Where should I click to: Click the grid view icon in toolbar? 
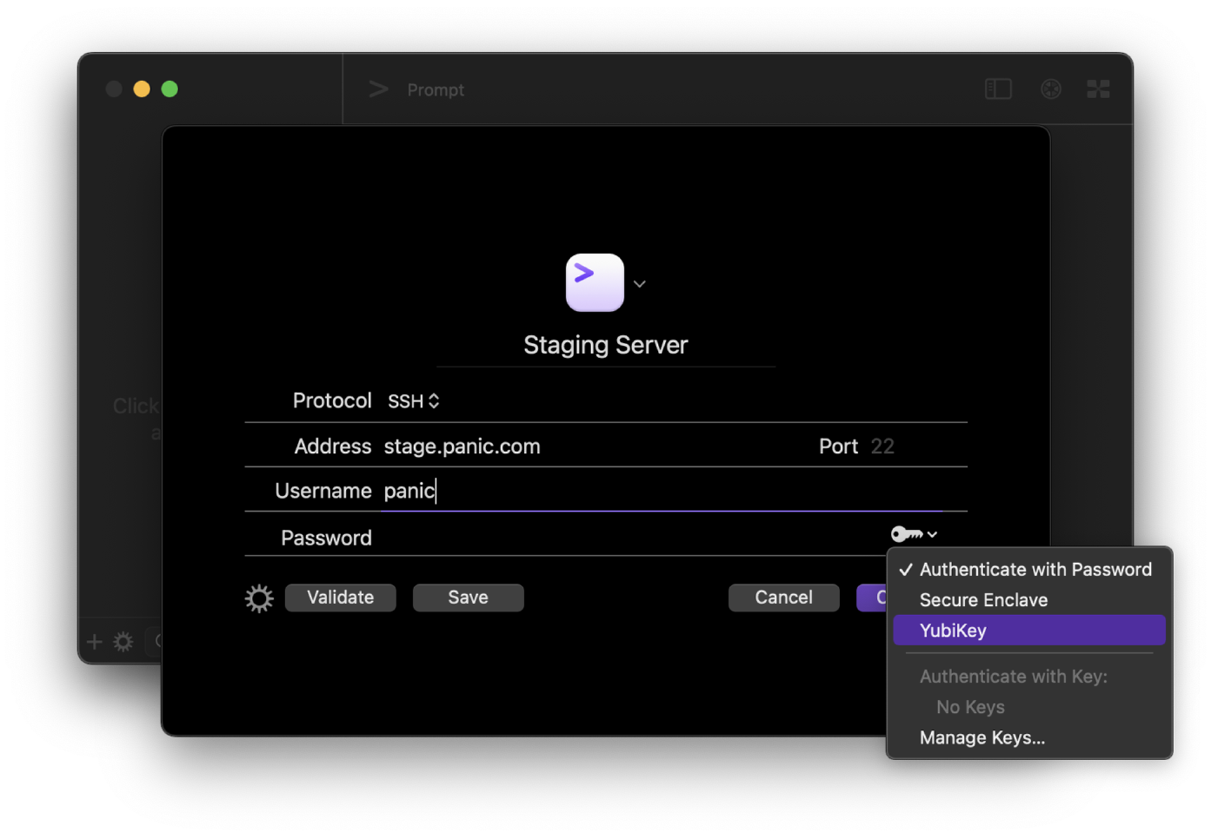(1099, 89)
